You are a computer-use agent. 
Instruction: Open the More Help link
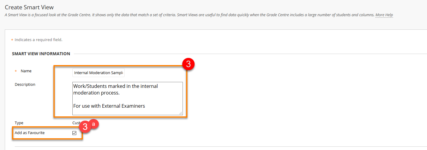[x=384, y=15]
